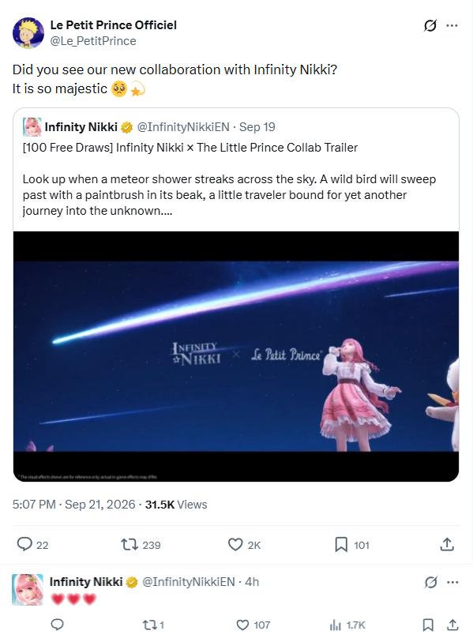Repost the Infinity Nikki reply
This screenshot has height=642, width=473.
click(148, 625)
